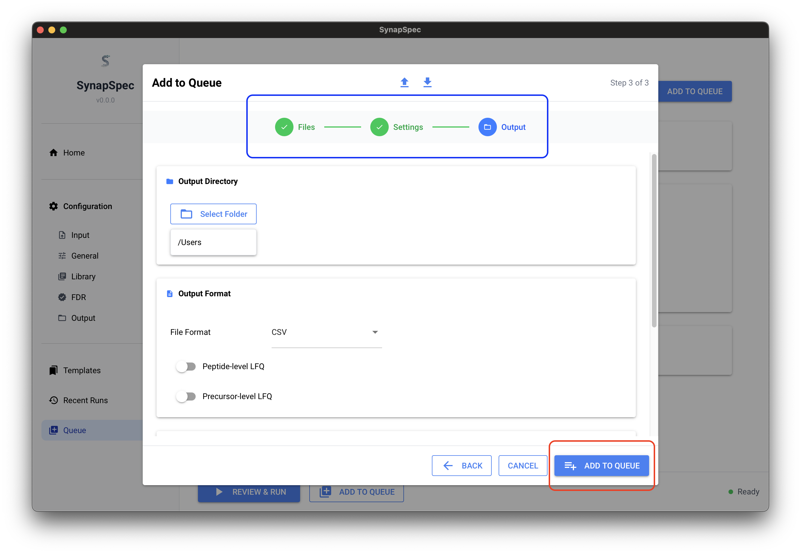
Task: Open Templates in the sidebar
Action: (x=81, y=370)
